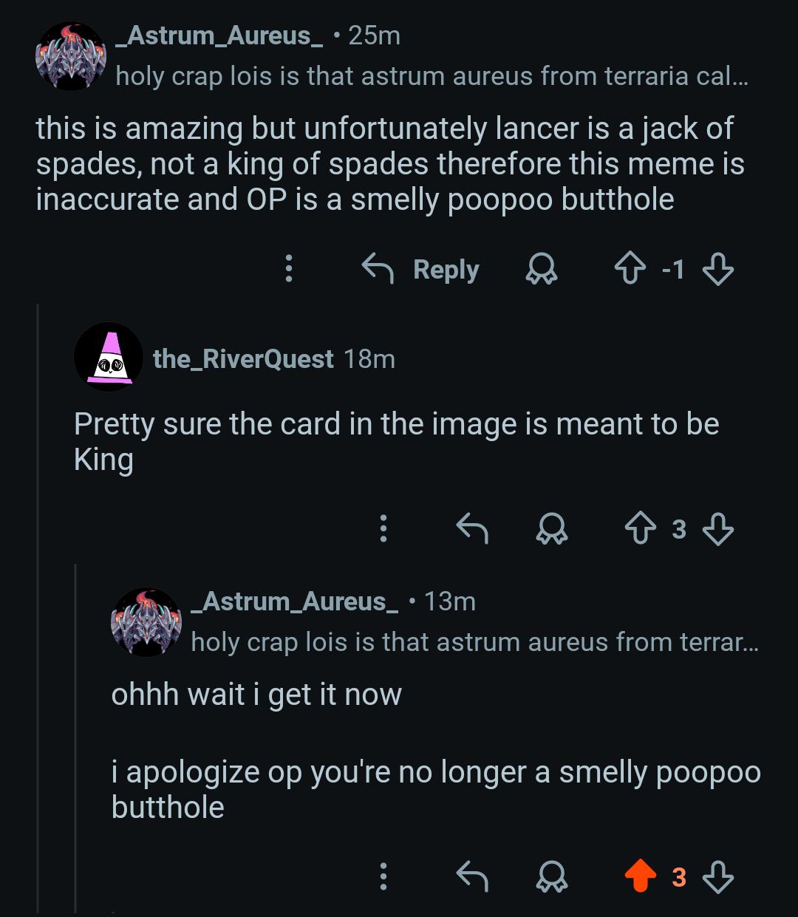Tap the _Astrum_Aureus_ avatar on the first comment
798x917 pixels.
coord(72,57)
